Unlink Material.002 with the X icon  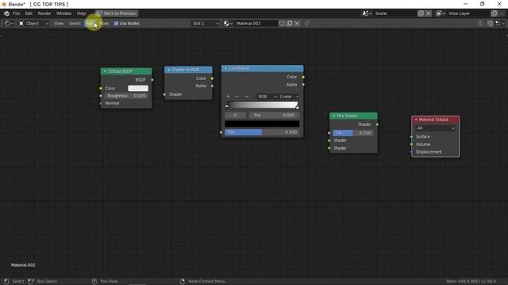tap(297, 23)
